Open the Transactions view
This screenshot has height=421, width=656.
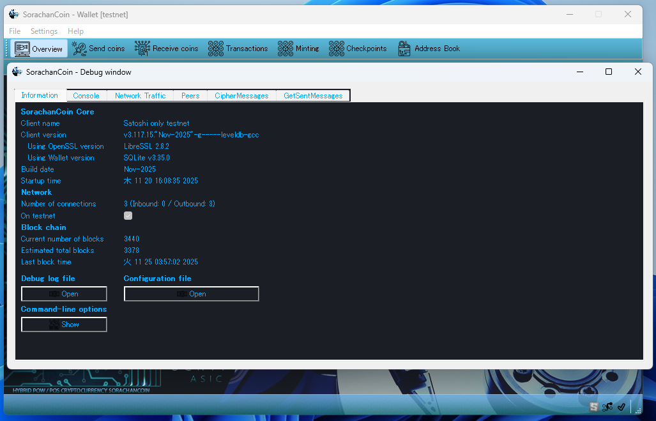tap(238, 49)
